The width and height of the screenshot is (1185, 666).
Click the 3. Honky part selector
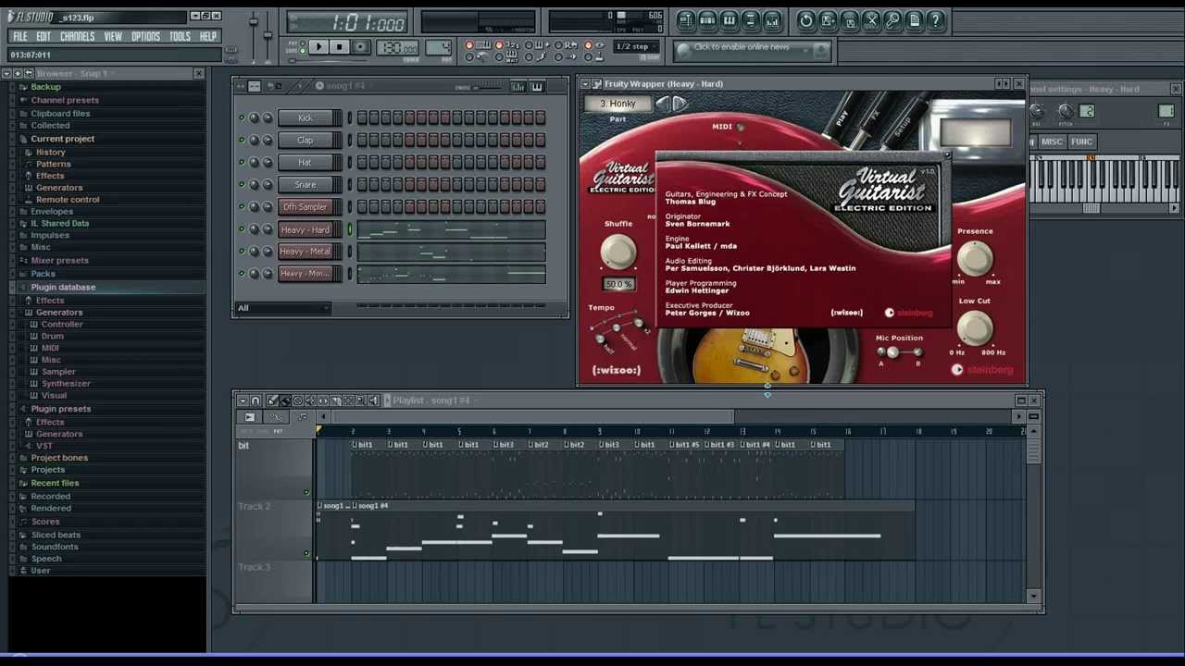point(617,104)
